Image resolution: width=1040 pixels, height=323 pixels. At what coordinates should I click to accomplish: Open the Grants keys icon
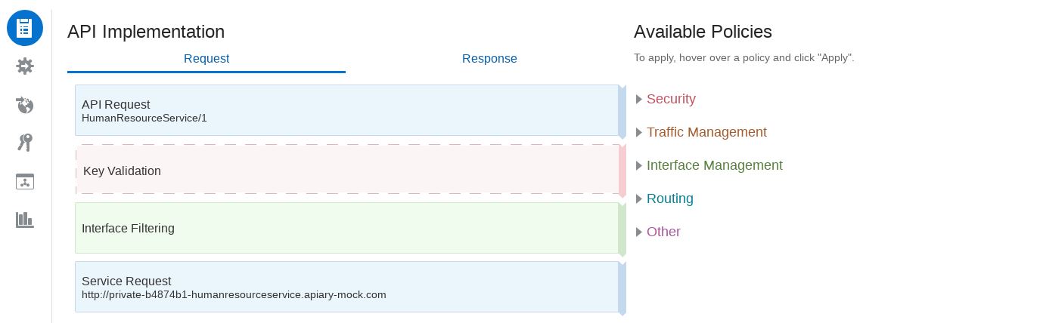coord(25,143)
